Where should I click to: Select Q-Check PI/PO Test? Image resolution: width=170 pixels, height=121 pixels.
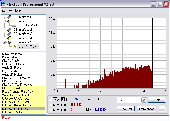pos(23,109)
